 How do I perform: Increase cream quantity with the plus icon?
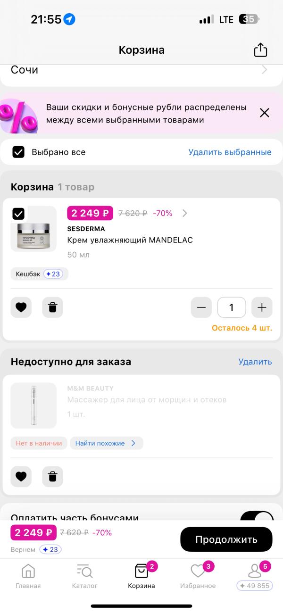pos(262,307)
